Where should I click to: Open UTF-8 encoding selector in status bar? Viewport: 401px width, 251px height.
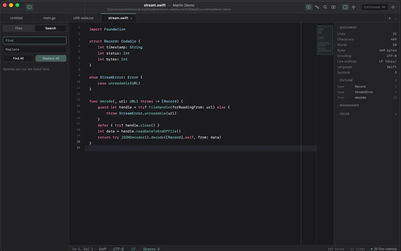click(x=118, y=249)
